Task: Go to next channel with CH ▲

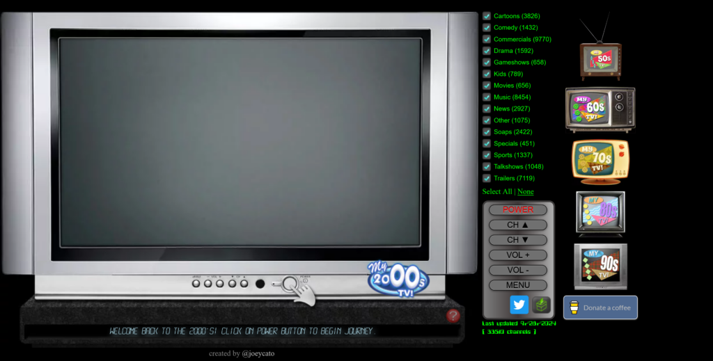Action: point(518,225)
